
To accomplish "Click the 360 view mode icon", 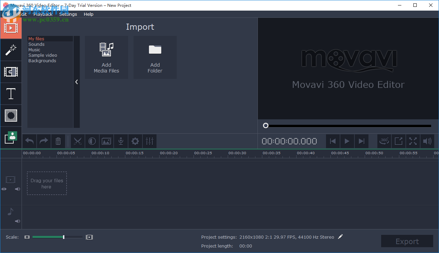I will (384, 141).
